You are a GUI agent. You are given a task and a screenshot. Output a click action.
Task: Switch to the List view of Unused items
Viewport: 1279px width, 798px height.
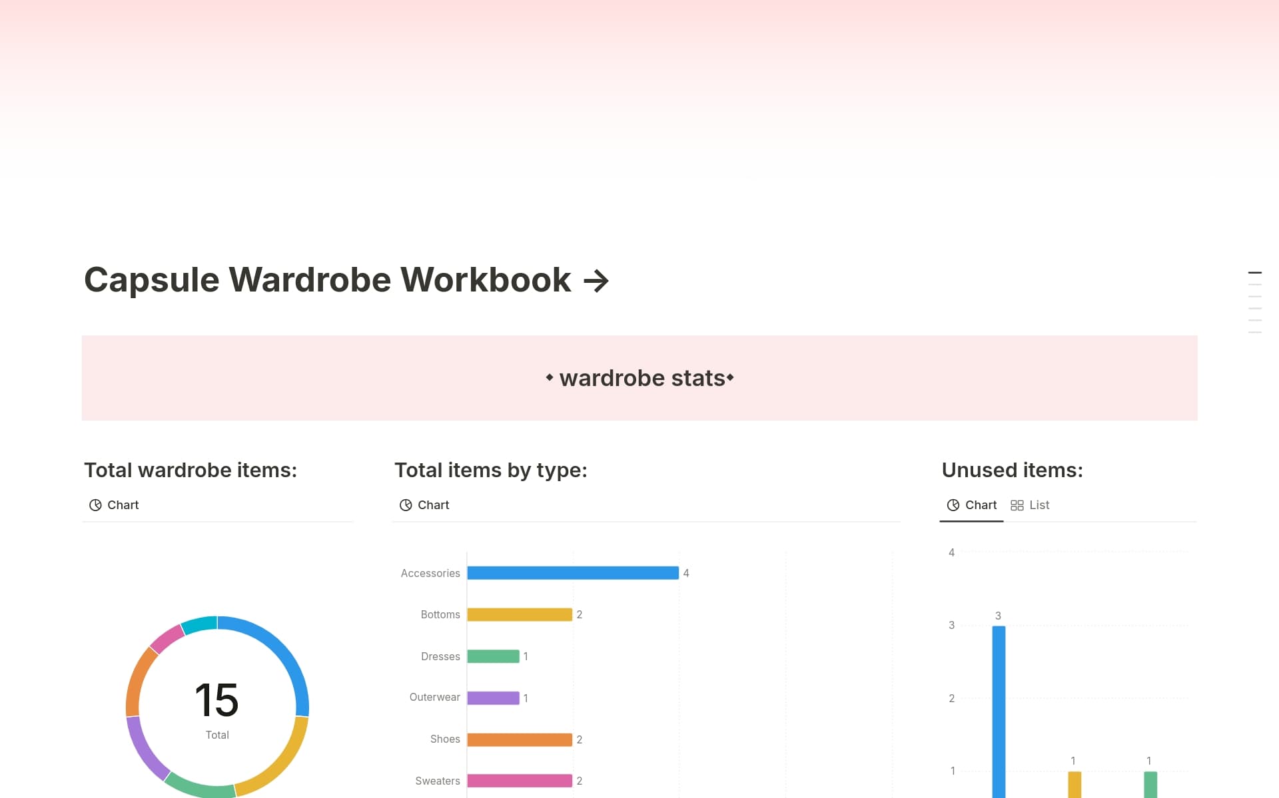(1039, 504)
